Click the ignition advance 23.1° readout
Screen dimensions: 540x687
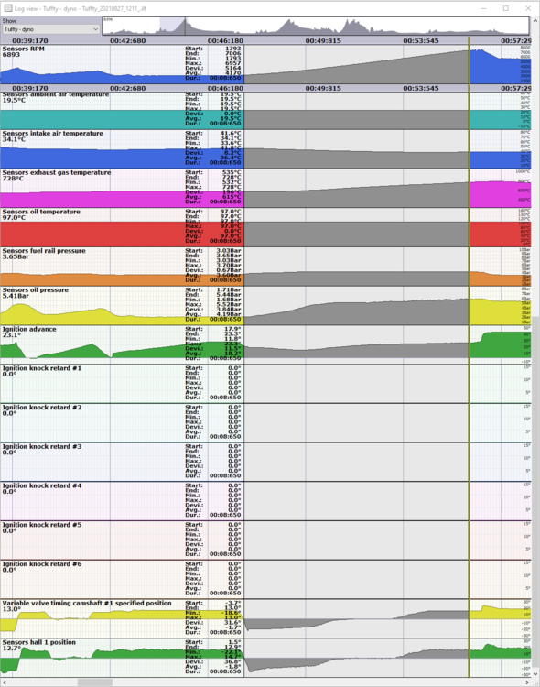(11, 334)
